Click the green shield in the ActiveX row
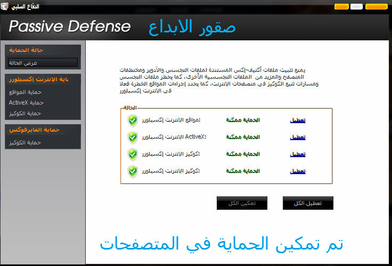392x266 pixels. point(133,138)
